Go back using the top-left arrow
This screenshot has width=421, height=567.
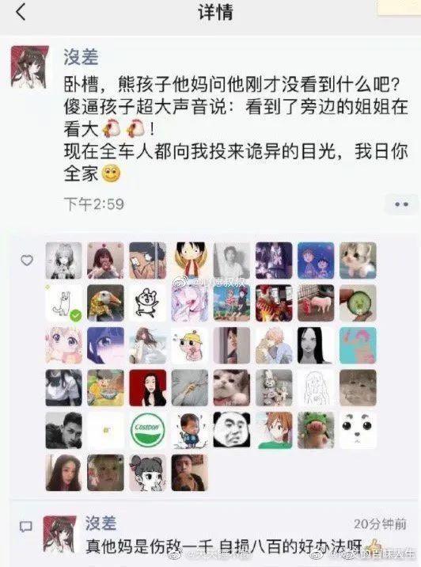(x=21, y=12)
